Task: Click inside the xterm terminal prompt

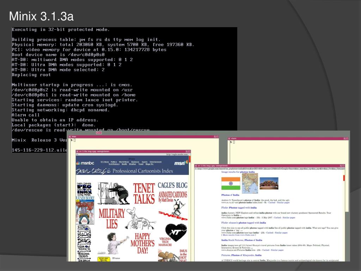Action: [x=234, y=142]
